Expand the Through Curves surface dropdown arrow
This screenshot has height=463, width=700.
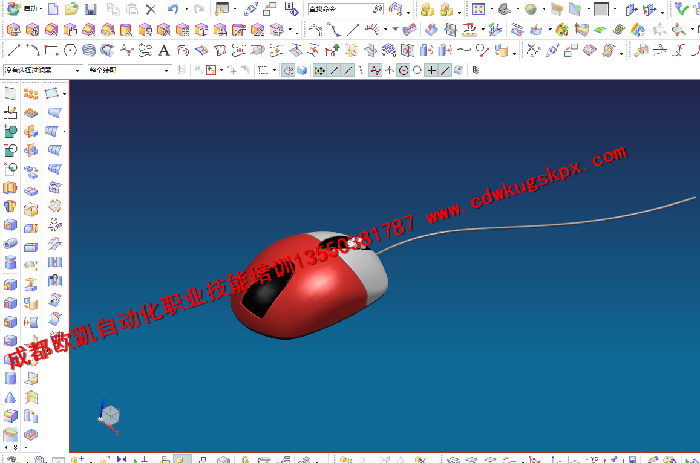[x=64, y=131]
